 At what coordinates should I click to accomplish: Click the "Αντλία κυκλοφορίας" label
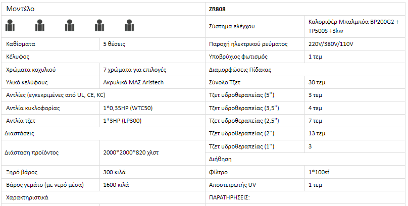click(x=33, y=108)
